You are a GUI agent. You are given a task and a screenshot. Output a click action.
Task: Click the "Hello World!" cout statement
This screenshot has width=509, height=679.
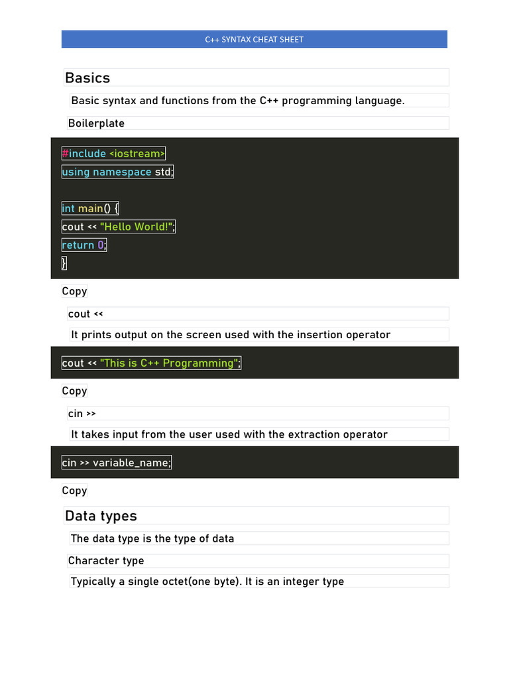[x=119, y=227]
